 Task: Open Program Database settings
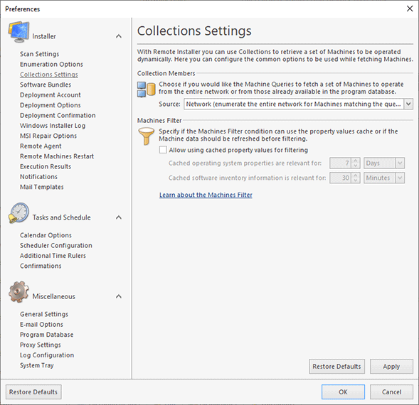point(46,335)
